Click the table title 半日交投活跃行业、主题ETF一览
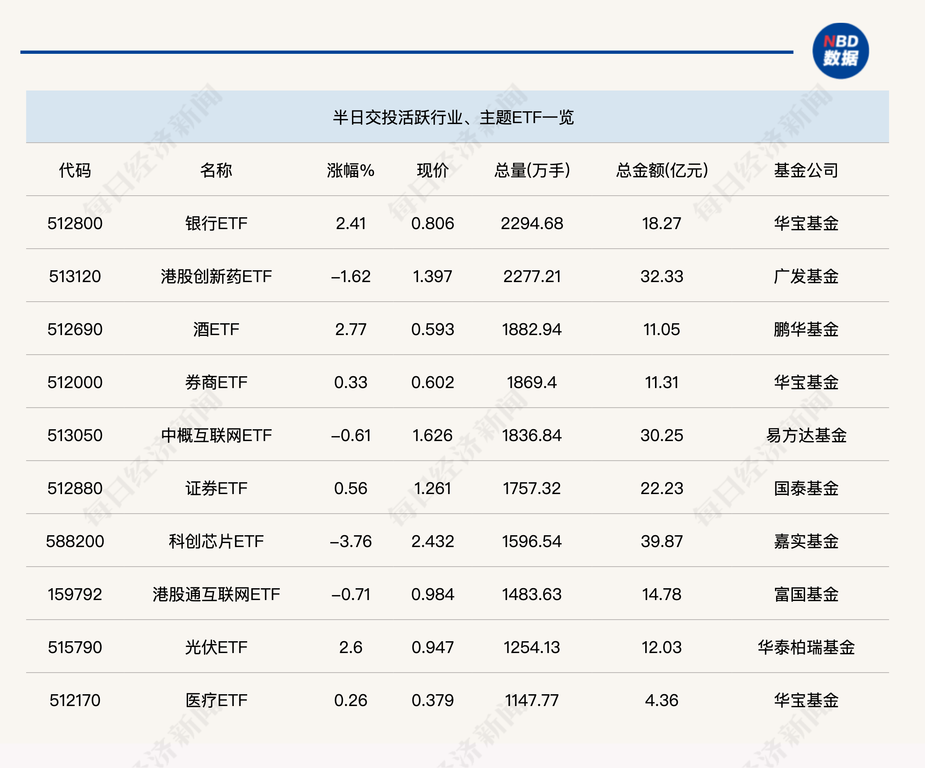925x768 pixels. (453, 117)
